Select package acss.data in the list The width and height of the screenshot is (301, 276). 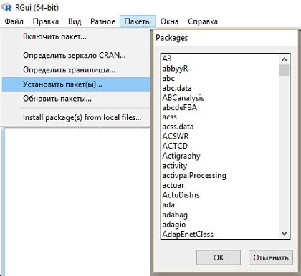(x=220, y=127)
